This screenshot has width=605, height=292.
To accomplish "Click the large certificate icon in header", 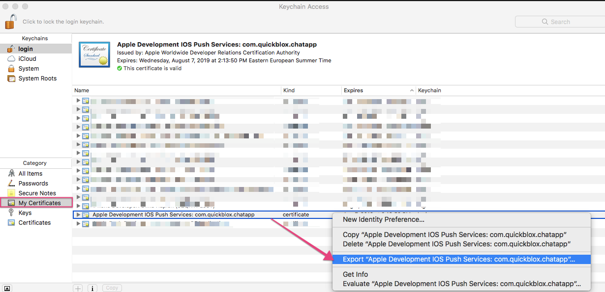I will tap(94, 54).
